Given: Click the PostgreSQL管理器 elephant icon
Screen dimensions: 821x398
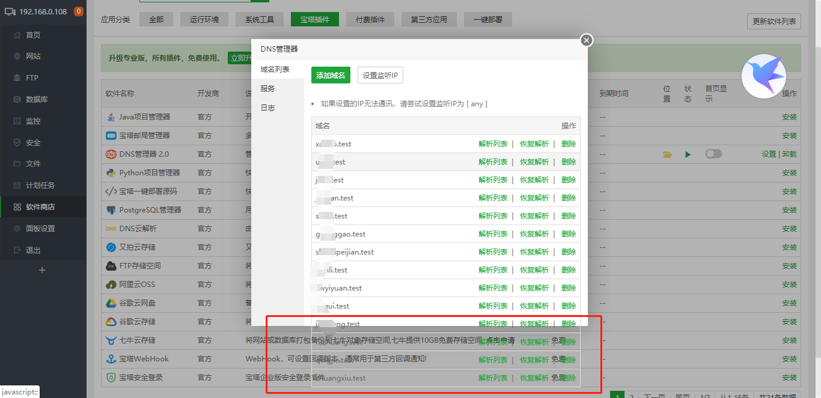Looking at the screenshot, I should tap(111, 210).
